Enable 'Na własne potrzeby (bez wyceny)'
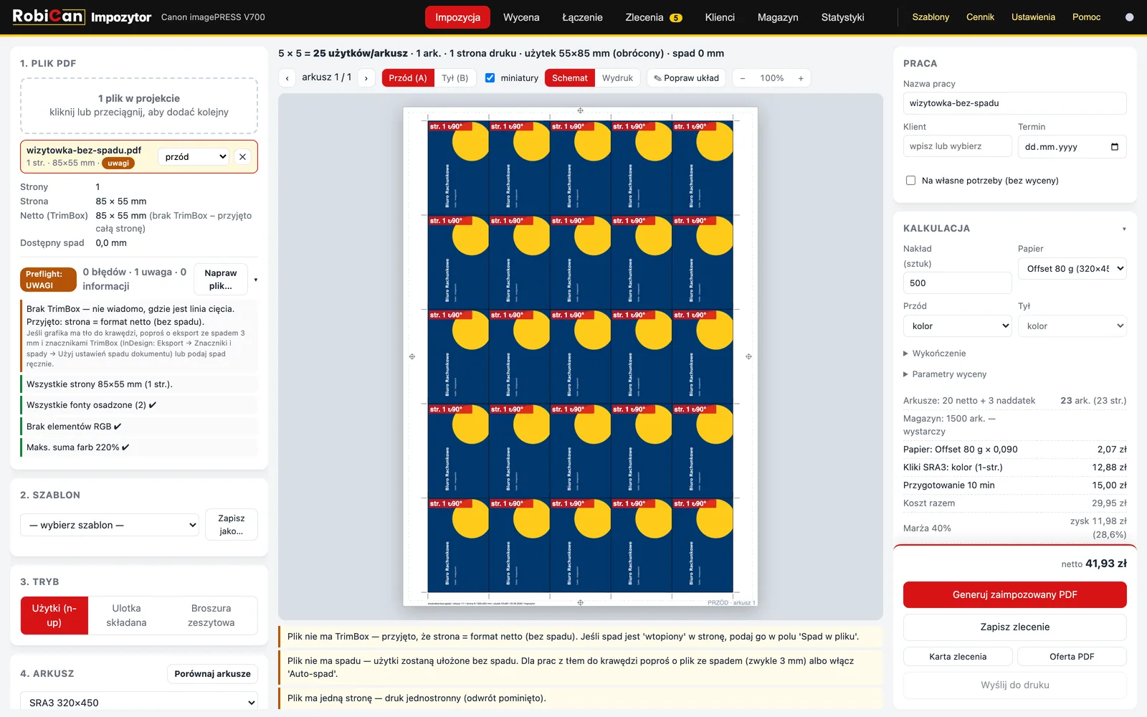 910,181
